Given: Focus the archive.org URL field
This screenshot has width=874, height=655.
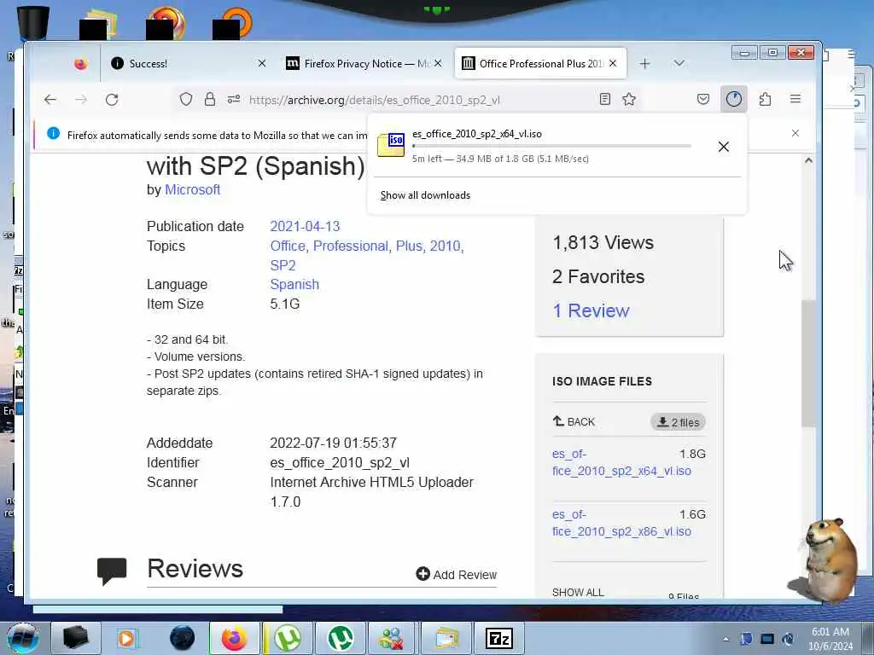Looking at the screenshot, I should coord(375,101).
